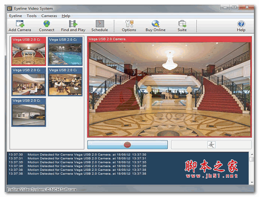Click the Buy Online icon
Image resolution: width=259 pixels, height=197 pixels.
pyautogui.click(x=155, y=23)
